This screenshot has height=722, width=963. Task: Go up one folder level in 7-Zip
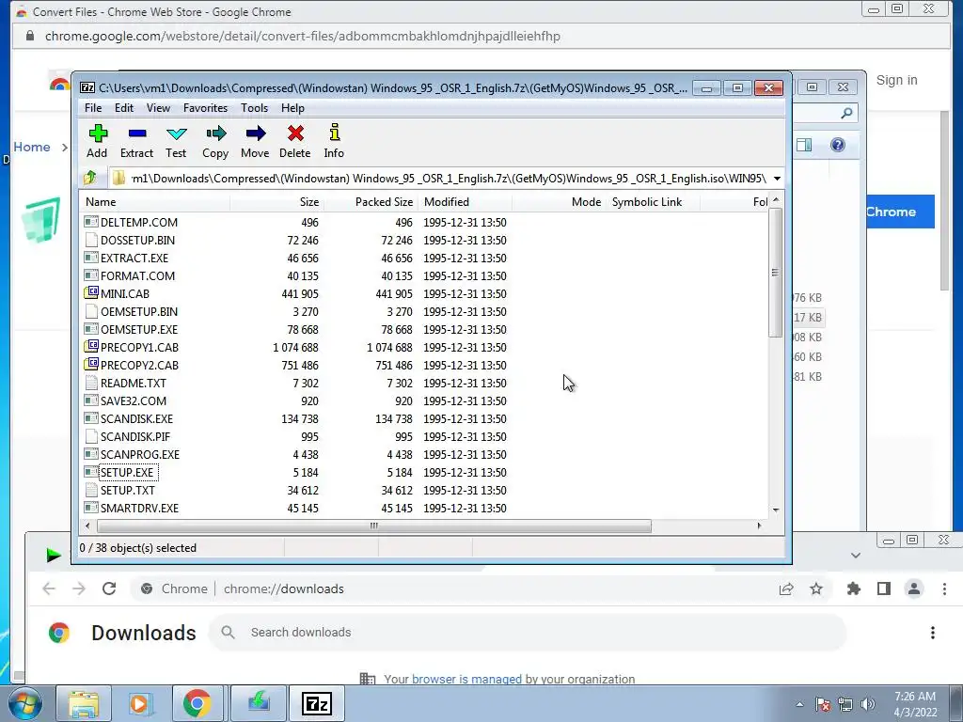point(90,178)
